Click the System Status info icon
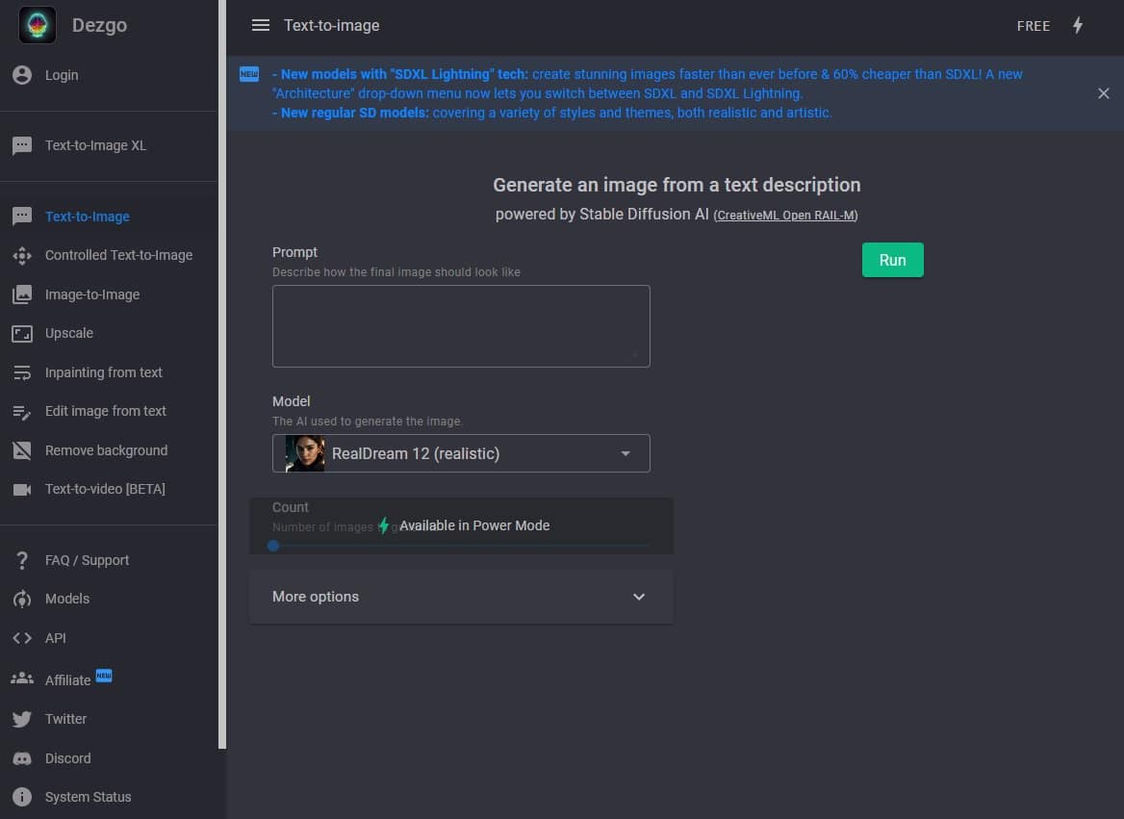 pyautogui.click(x=22, y=797)
